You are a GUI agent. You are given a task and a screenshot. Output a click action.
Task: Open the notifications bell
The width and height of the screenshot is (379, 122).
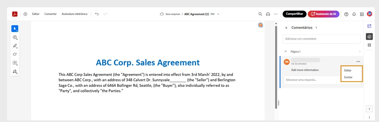pos(354,14)
